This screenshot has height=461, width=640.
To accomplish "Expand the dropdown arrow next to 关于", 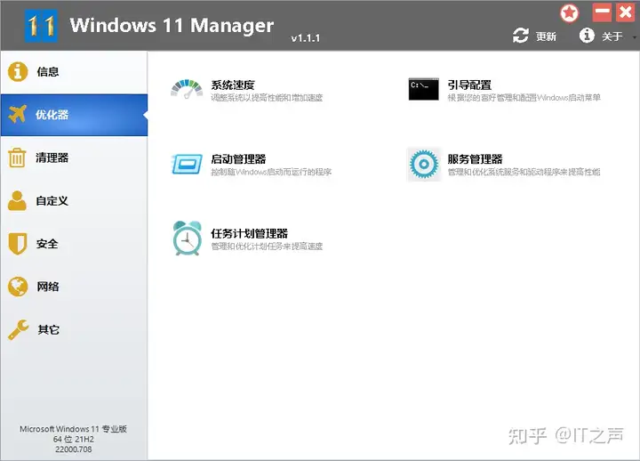I will pos(635,37).
